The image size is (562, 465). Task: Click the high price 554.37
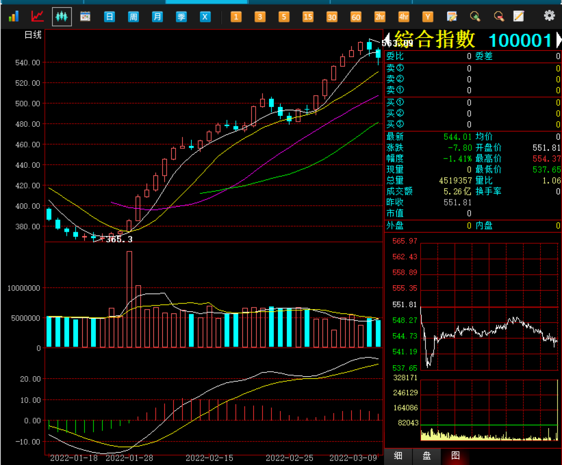click(546, 158)
